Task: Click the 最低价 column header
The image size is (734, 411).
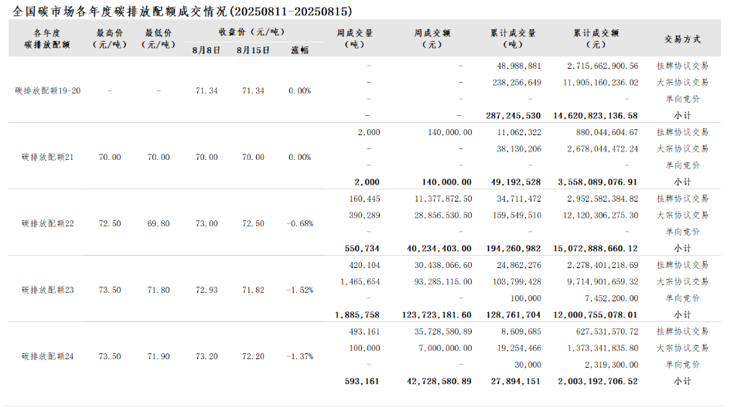Action: click(x=159, y=39)
